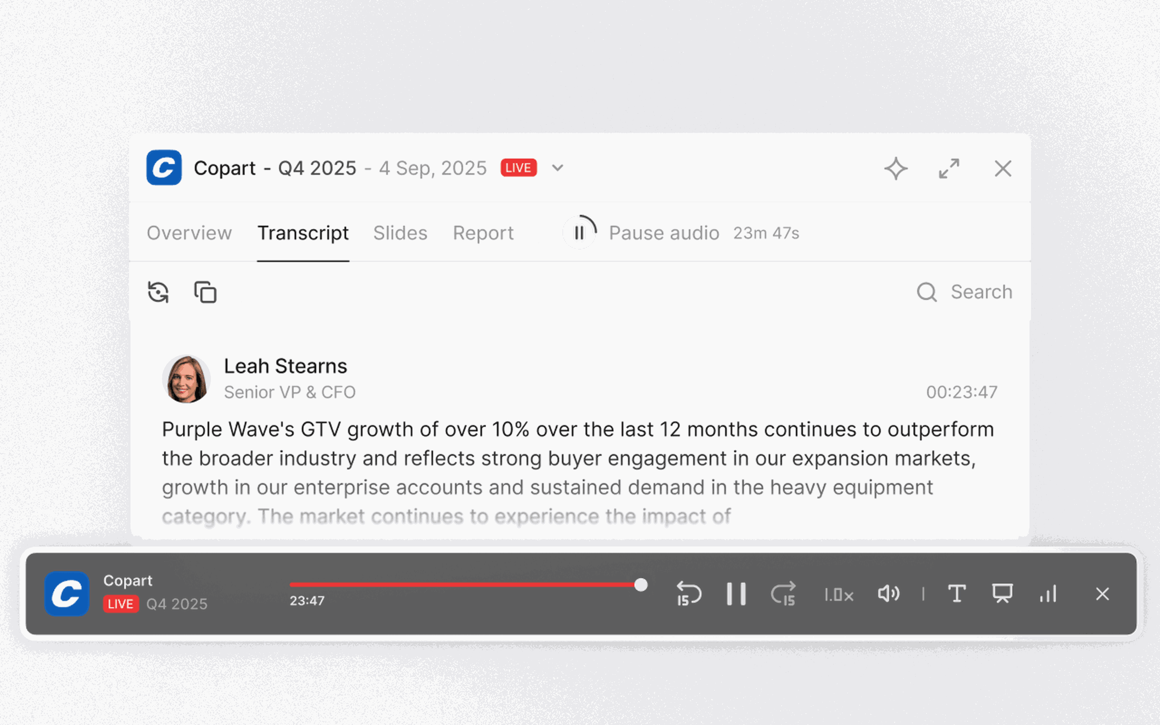Open the Report tab

point(483,233)
